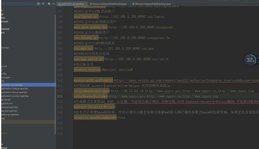Hide the project panel with minus icon
Image resolution: width=259 pixels, height=149 pixels.
coord(53,4)
